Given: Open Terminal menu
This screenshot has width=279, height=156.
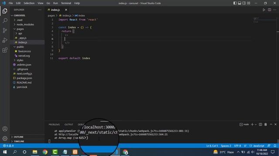Looking at the screenshot, I should tap(66, 3).
